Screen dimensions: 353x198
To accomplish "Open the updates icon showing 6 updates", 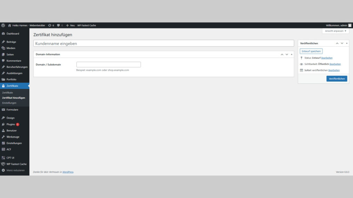I will pos(50,25).
